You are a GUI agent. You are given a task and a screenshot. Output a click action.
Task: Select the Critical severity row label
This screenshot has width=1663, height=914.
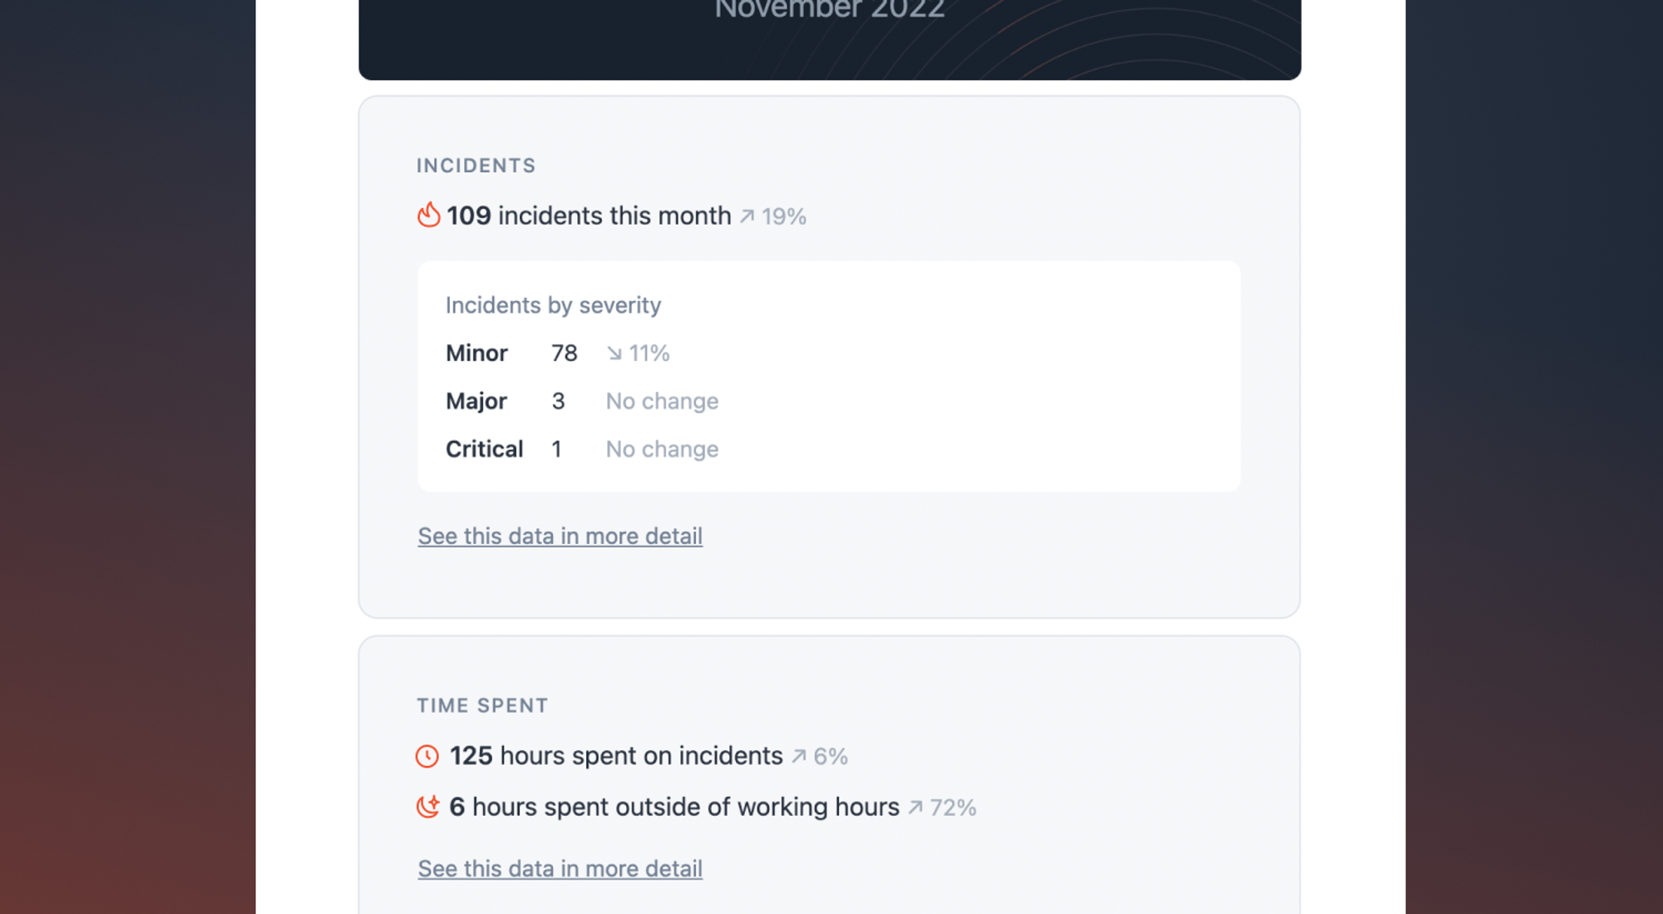tap(484, 449)
